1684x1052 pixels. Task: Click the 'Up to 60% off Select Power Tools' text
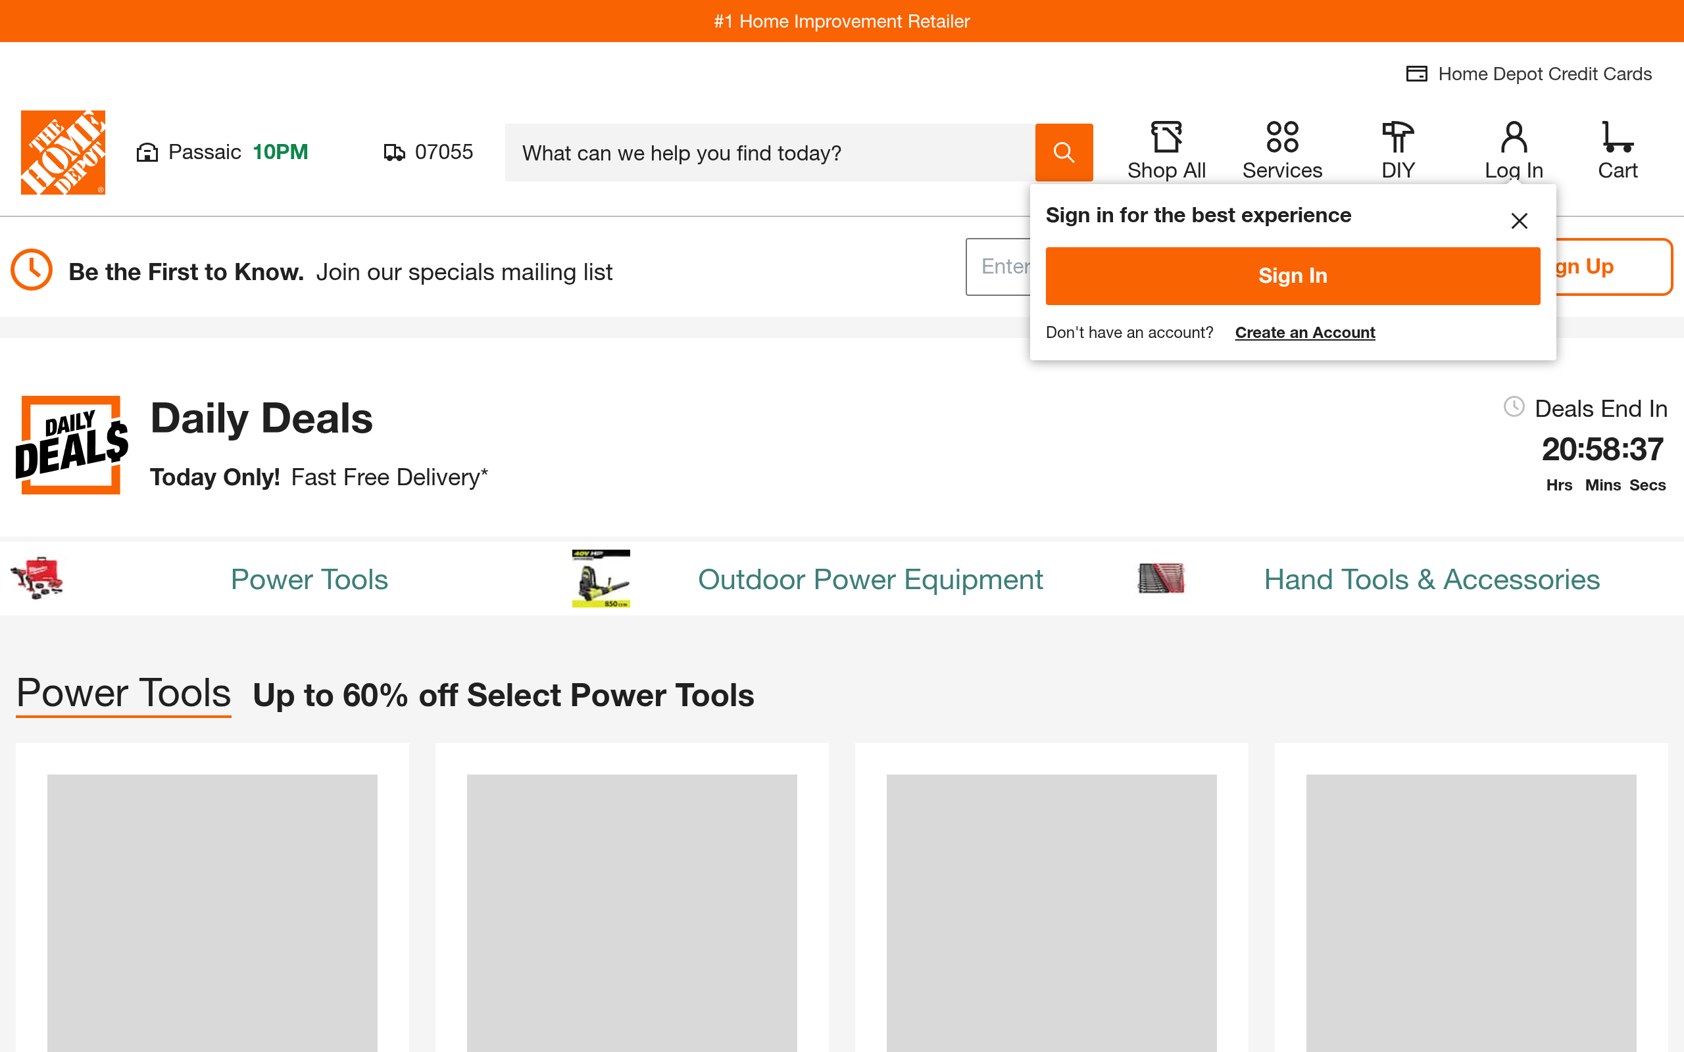(503, 695)
